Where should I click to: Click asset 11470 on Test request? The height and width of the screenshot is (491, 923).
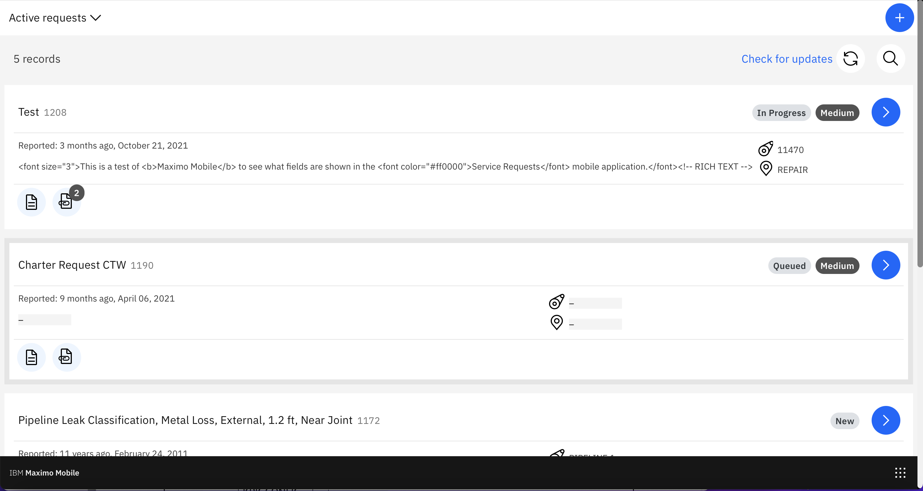pos(790,150)
